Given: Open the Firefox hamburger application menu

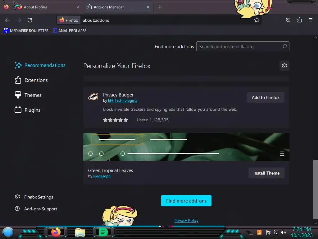Looking at the screenshot, I should [x=310, y=20].
